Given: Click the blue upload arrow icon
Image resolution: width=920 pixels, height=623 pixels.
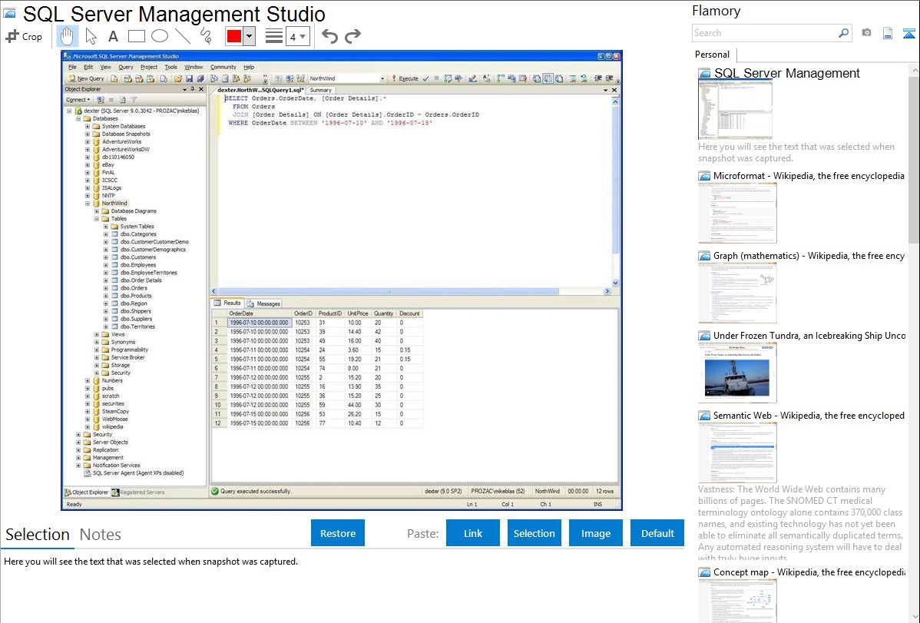Looking at the screenshot, I should click(908, 33).
